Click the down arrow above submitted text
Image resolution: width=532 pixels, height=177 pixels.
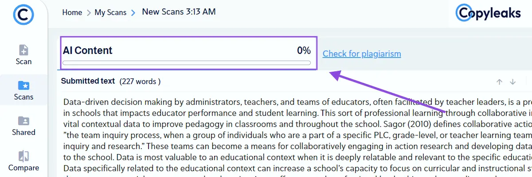pos(513,82)
